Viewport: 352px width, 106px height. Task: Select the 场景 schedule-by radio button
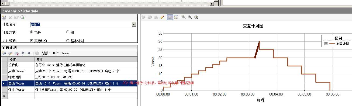click(x=31, y=32)
